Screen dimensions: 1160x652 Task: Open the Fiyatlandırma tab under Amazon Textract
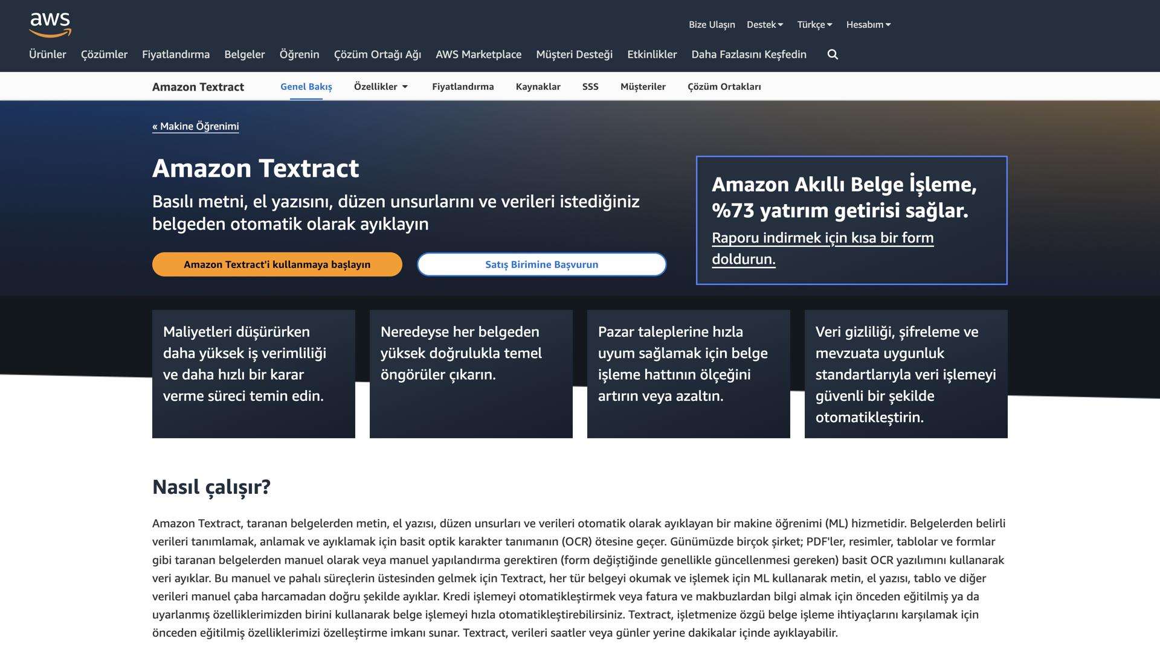coord(463,86)
